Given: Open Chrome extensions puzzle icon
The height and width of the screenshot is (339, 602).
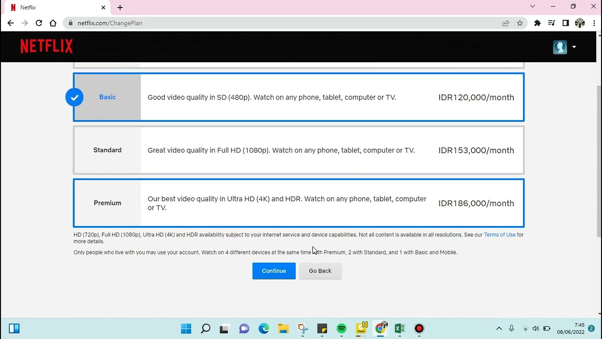Looking at the screenshot, I should click(x=537, y=23).
